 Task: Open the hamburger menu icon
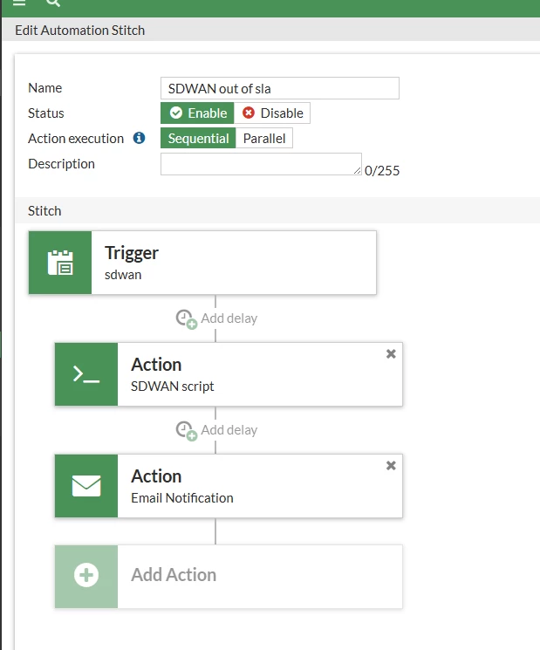click(19, 3)
